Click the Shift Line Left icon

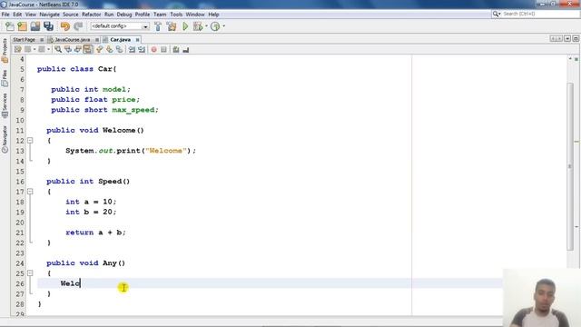132,49
